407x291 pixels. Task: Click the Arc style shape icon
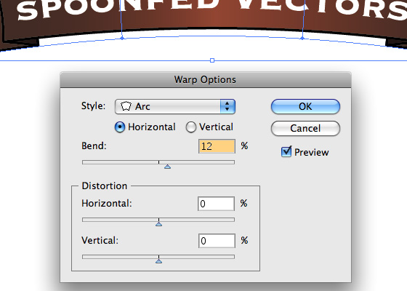point(126,106)
